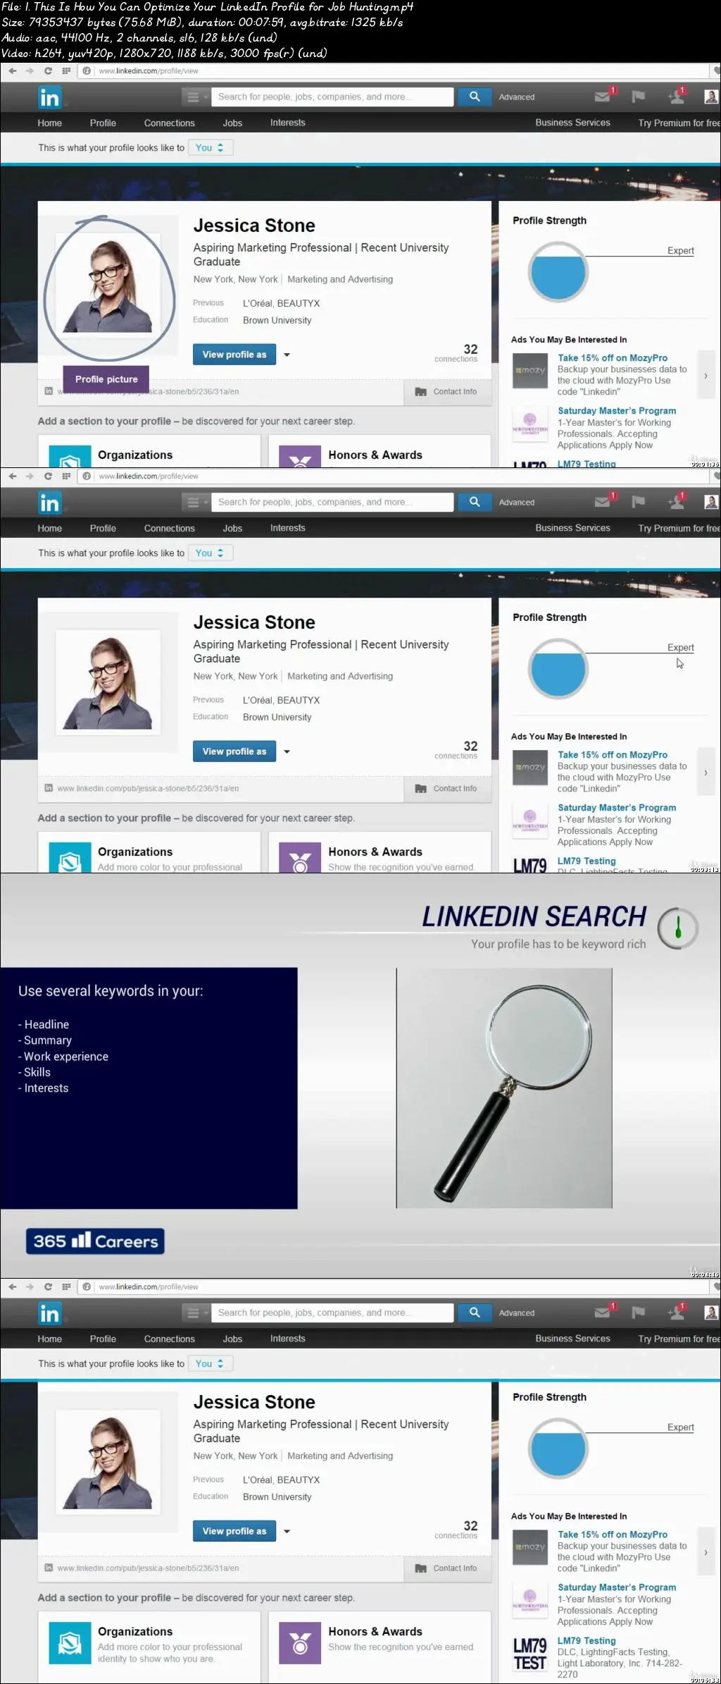Viewport: 721px width, 1684px height.
Task: Top frame: open the search category dropdown
Action: (x=195, y=97)
